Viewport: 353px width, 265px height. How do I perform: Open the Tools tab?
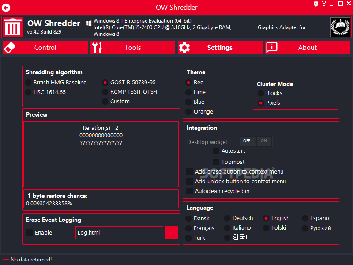133,48
